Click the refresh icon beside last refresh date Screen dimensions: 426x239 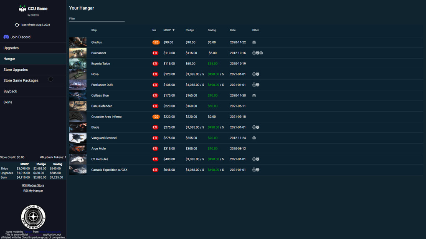tap(17, 25)
